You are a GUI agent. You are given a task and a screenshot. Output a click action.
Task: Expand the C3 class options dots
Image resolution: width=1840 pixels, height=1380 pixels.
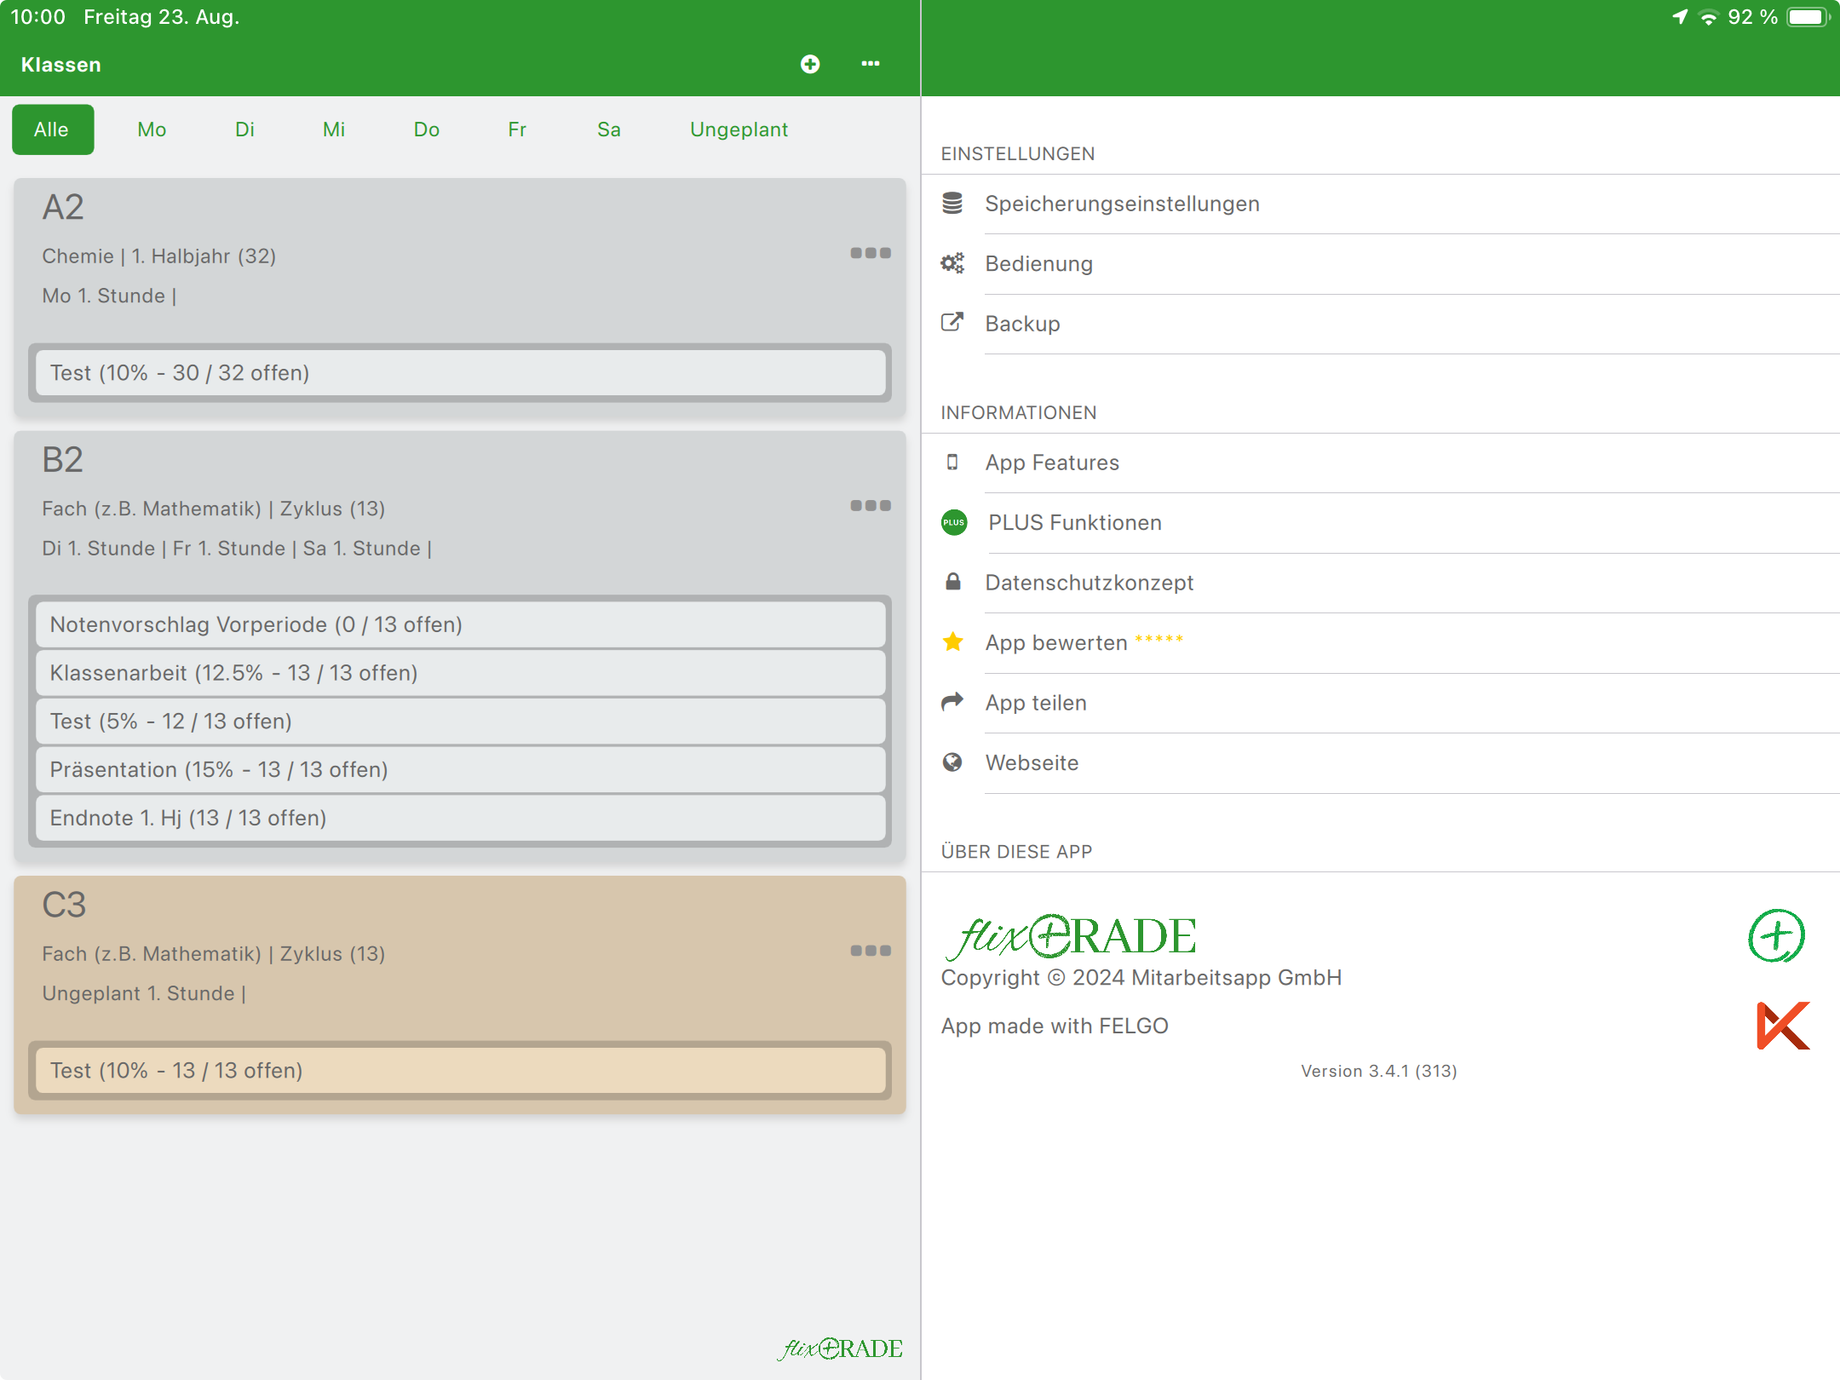pos(870,951)
